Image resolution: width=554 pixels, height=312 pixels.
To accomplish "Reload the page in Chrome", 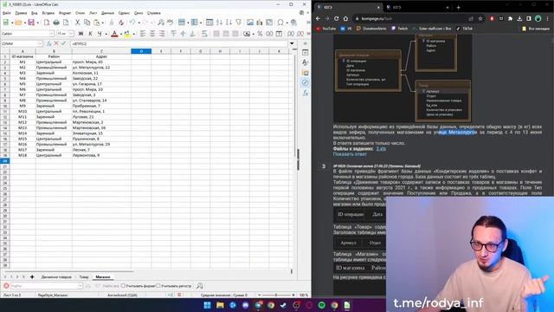I will click(337, 18).
